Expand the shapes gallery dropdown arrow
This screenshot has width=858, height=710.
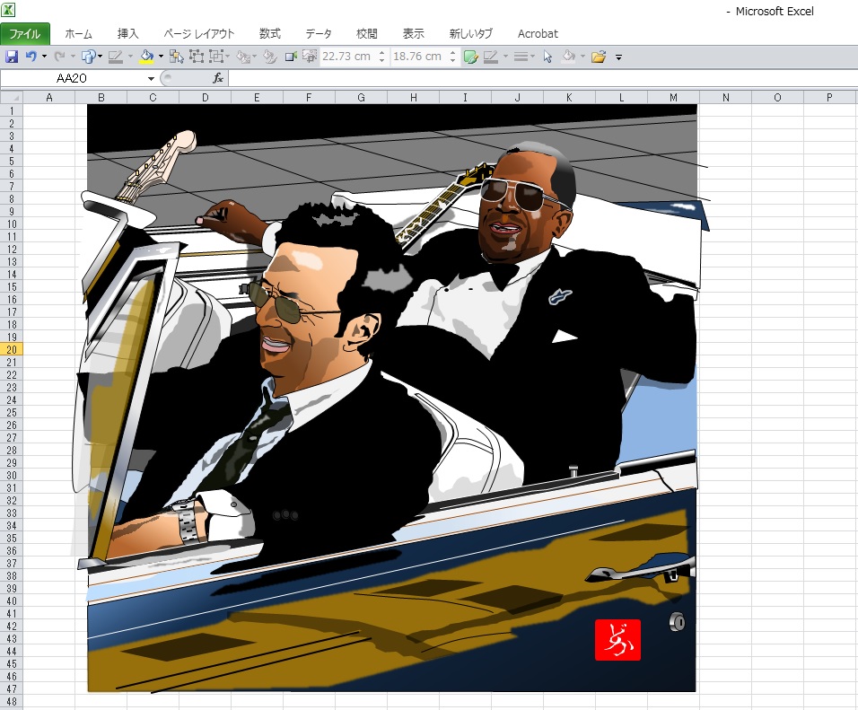coord(101,57)
